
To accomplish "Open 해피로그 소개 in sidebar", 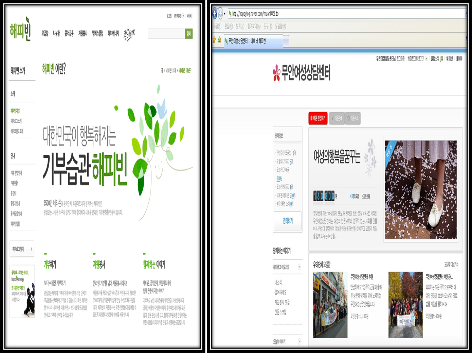I will 16,121.
